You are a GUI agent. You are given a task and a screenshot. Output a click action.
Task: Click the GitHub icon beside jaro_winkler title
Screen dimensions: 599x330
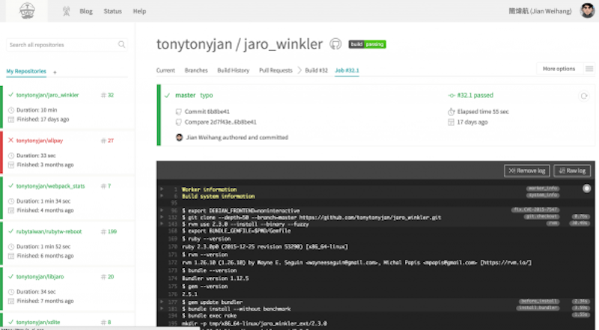[x=335, y=44]
